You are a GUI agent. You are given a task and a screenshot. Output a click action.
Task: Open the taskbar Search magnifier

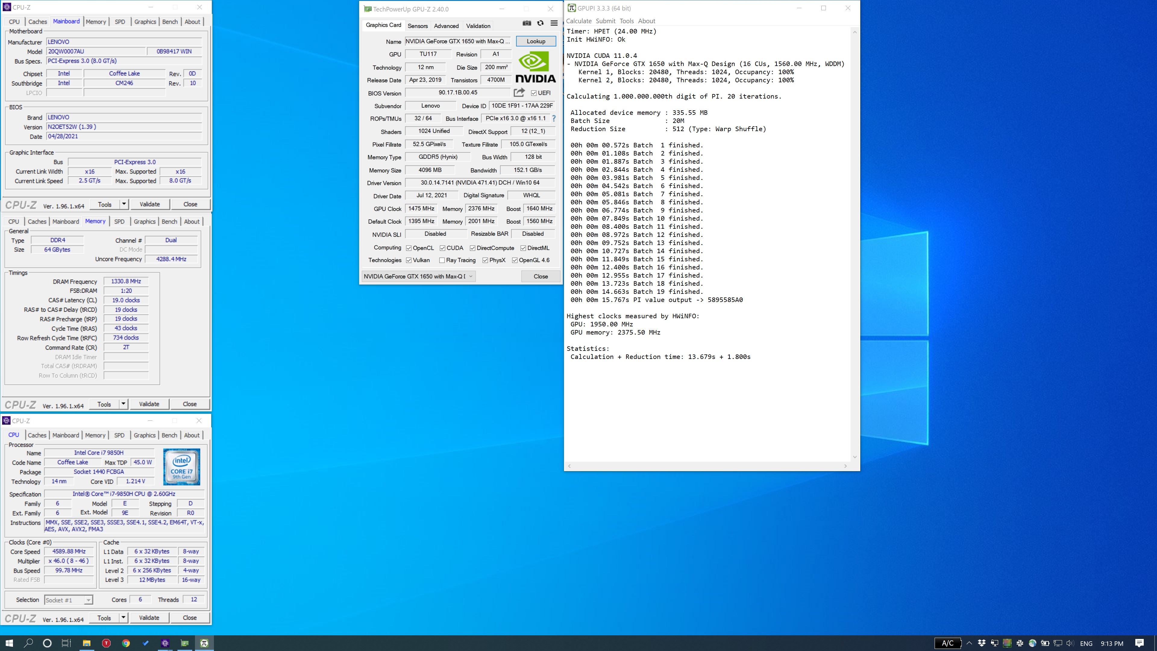coord(28,643)
